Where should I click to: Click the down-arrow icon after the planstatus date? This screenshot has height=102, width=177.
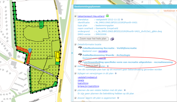(122, 19)
